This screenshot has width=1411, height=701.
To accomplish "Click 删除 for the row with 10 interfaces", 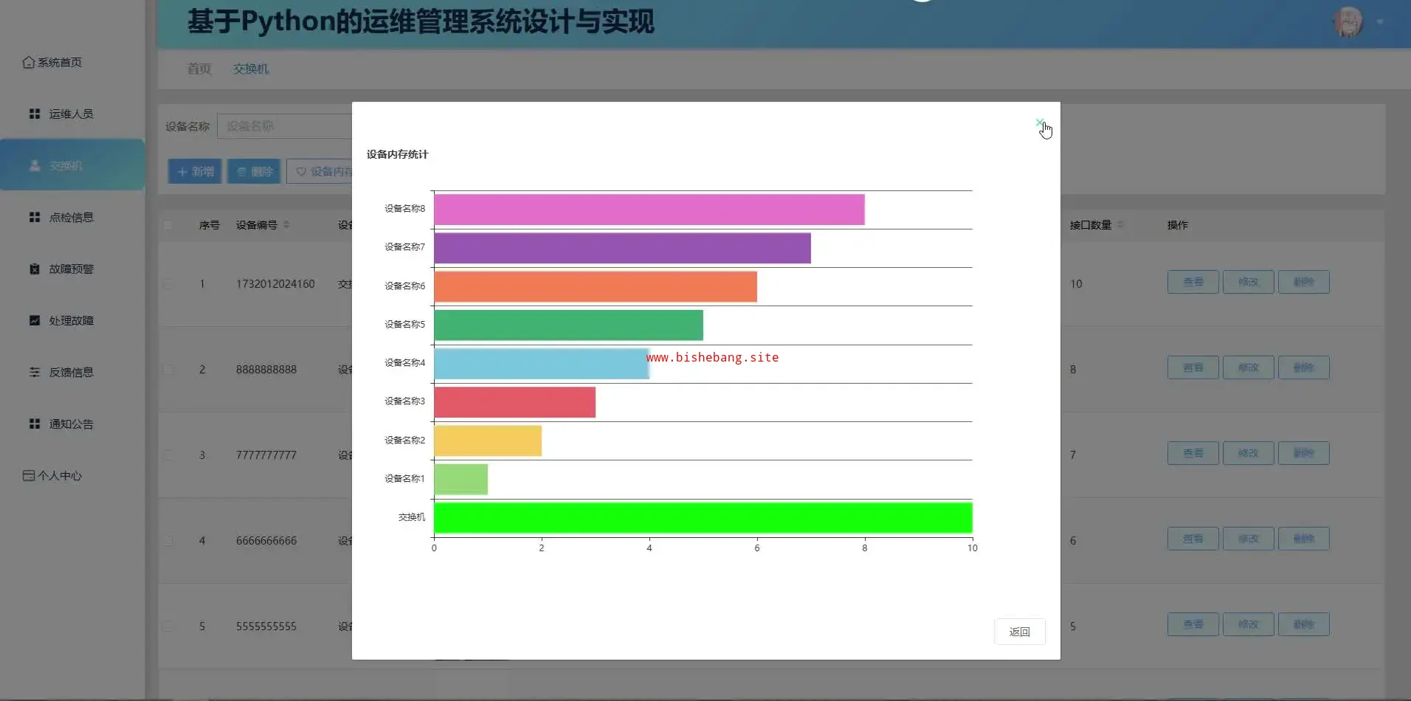I will tap(1304, 282).
